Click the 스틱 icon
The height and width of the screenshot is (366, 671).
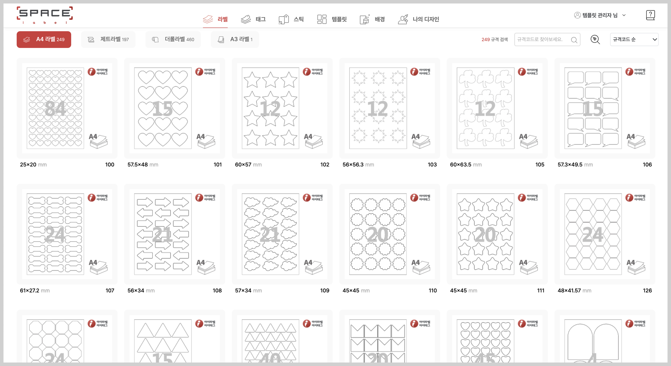pos(284,19)
